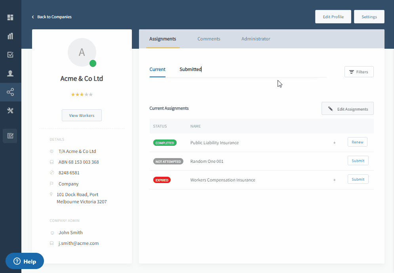This screenshot has width=394, height=273.
Task: Expand Workers Compensation Insurance row with plus
Action: click(334, 180)
